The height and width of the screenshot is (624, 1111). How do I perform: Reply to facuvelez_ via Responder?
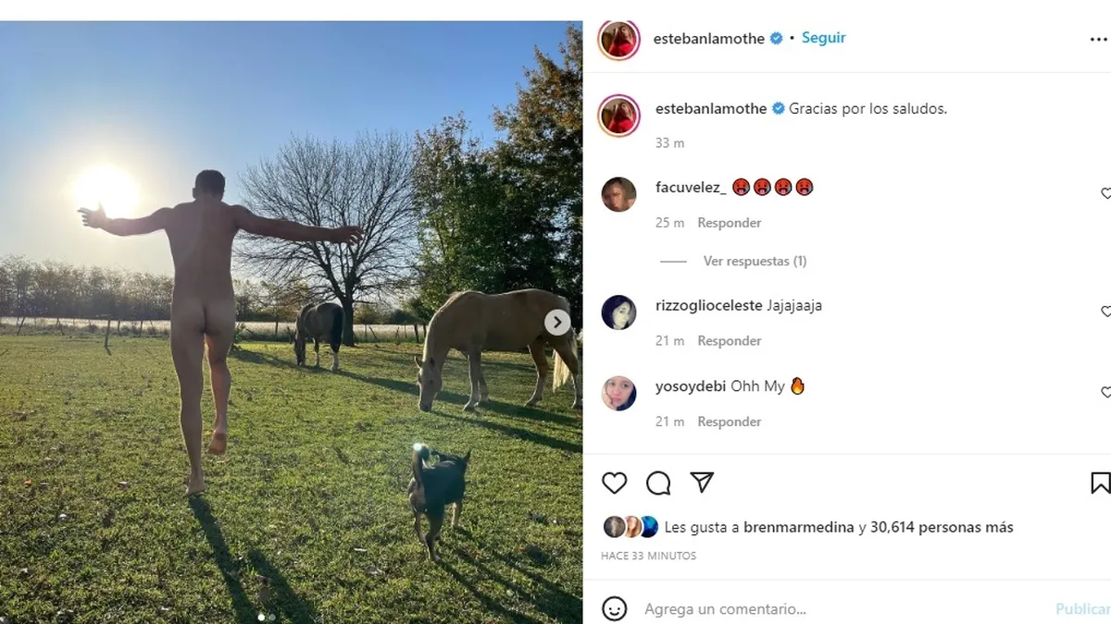point(730,223)
